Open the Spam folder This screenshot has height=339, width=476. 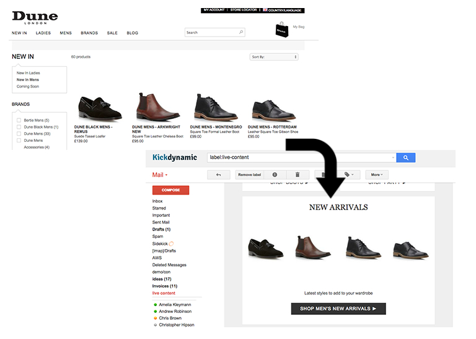[x=157, y=236]
